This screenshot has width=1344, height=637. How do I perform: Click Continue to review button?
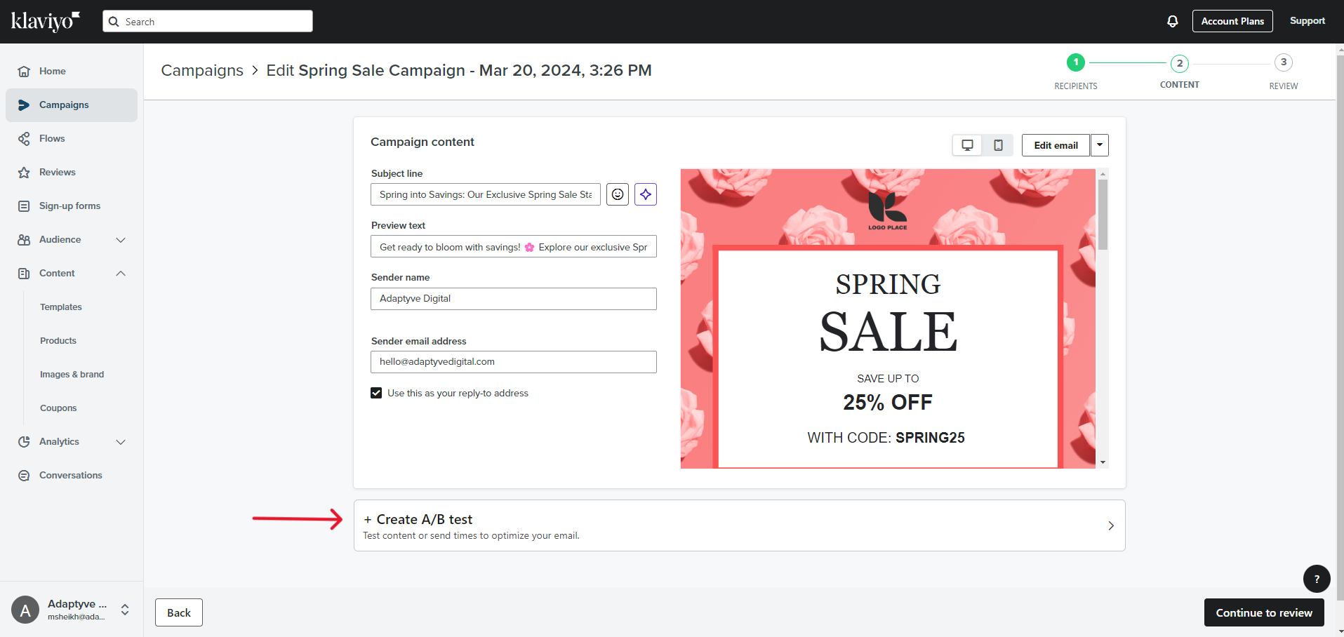pos(1263,612)
